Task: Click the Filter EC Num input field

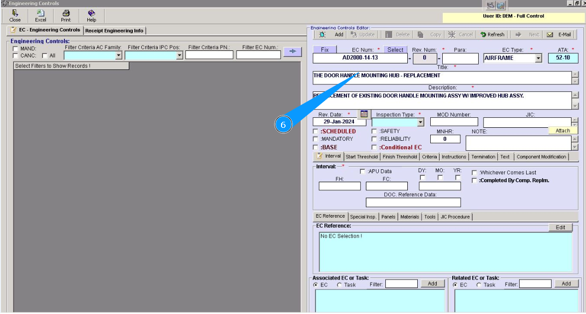Action: pyautogui.click(x=259, y=55)
